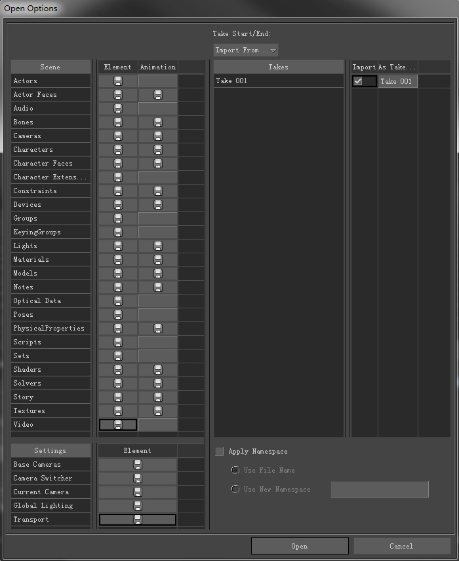
Task: Toggle Solvers element save icon
Action: 118,383
